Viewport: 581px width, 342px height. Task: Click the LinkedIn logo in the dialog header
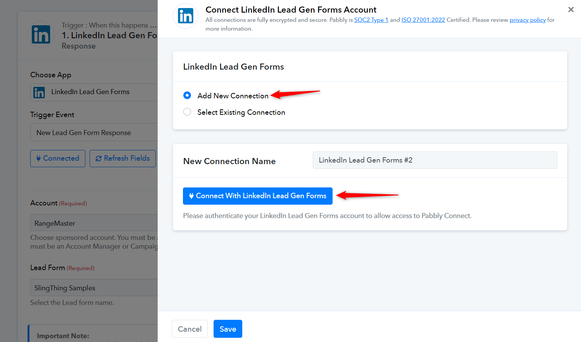point(186,16)
